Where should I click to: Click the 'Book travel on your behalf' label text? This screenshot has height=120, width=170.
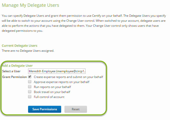pos(52,92)
